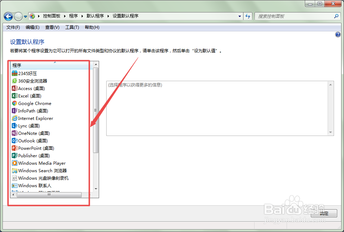344x232 pixels.
Task: Click the program list scroll up arrow
Action: pos(96,64)
